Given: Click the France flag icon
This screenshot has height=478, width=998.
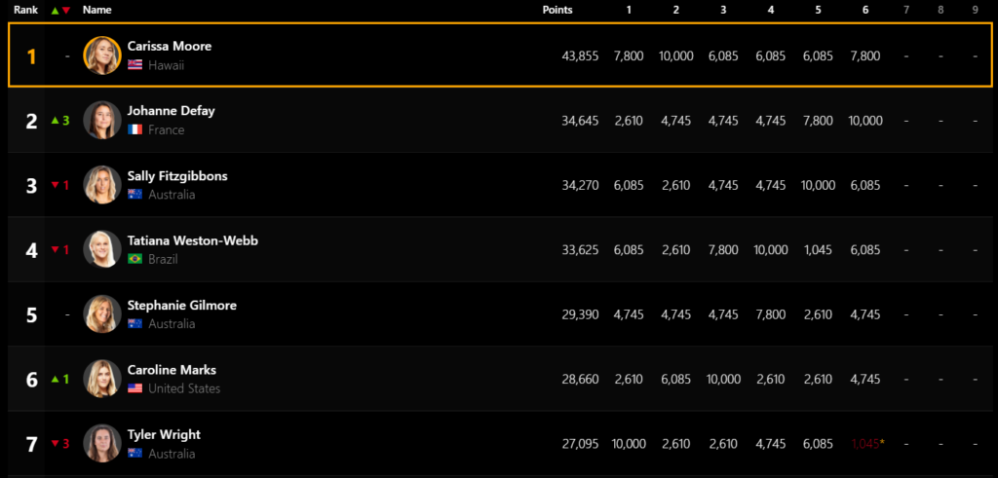Looking at the screenshot, I should click(x=134, y=129).
